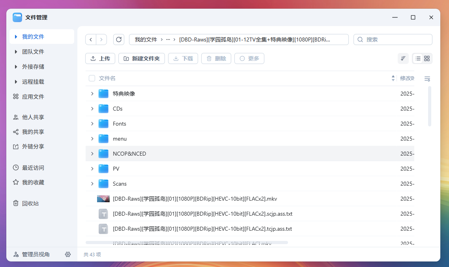Click the 上传 upload button
Viewport: 449px width, 267px height.
[x=100, y=58]
